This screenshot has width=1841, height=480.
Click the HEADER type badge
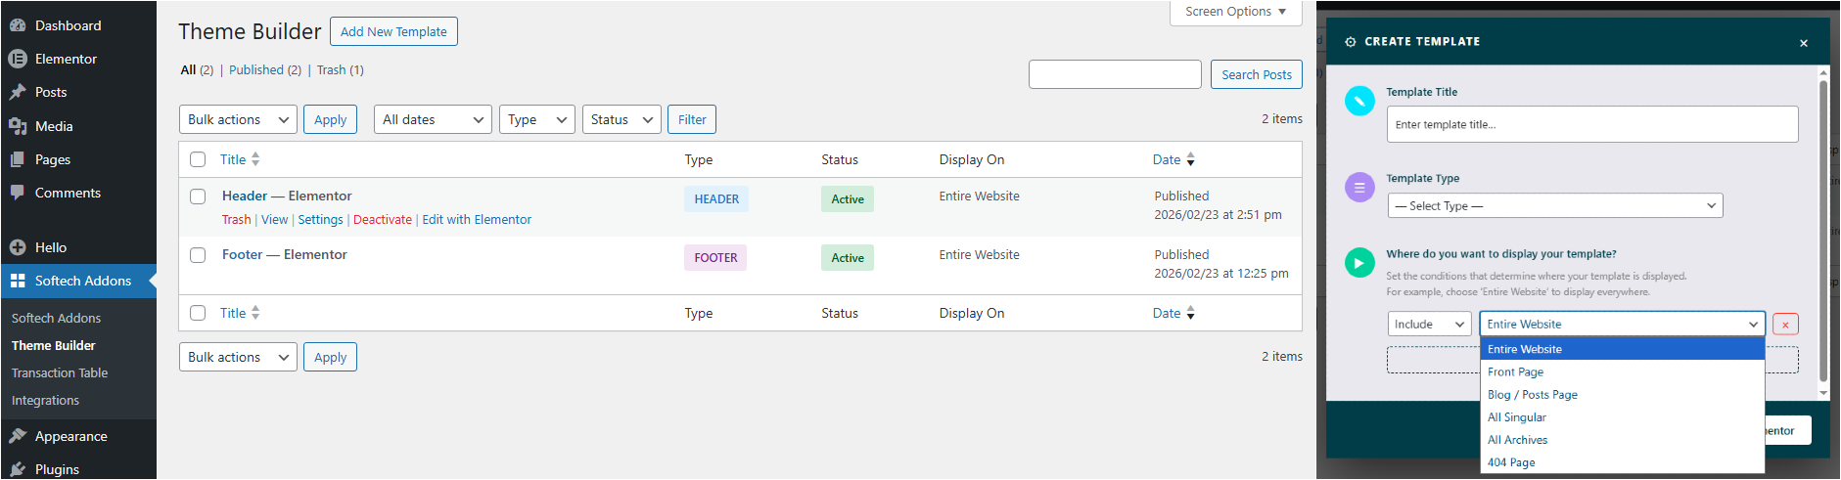pos(716,198)
